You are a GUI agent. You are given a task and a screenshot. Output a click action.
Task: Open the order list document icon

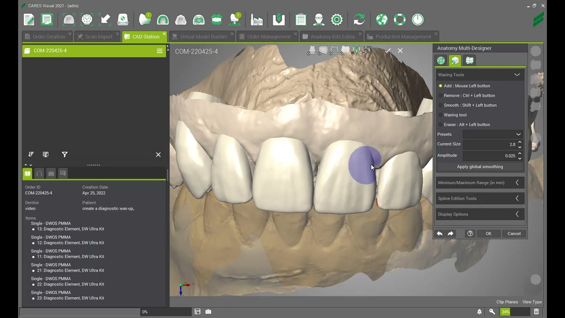pyautogui.click(x=46, y=19)
